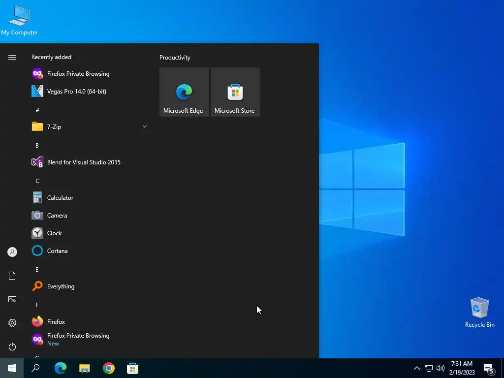Open Firefox Private Browsing under Recently added
Screen dimensions: 504x378
pyautogui.click(x=90, y=74)
